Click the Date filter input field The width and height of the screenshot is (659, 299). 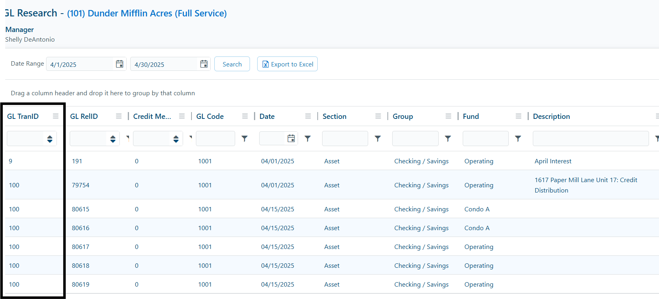273,138
